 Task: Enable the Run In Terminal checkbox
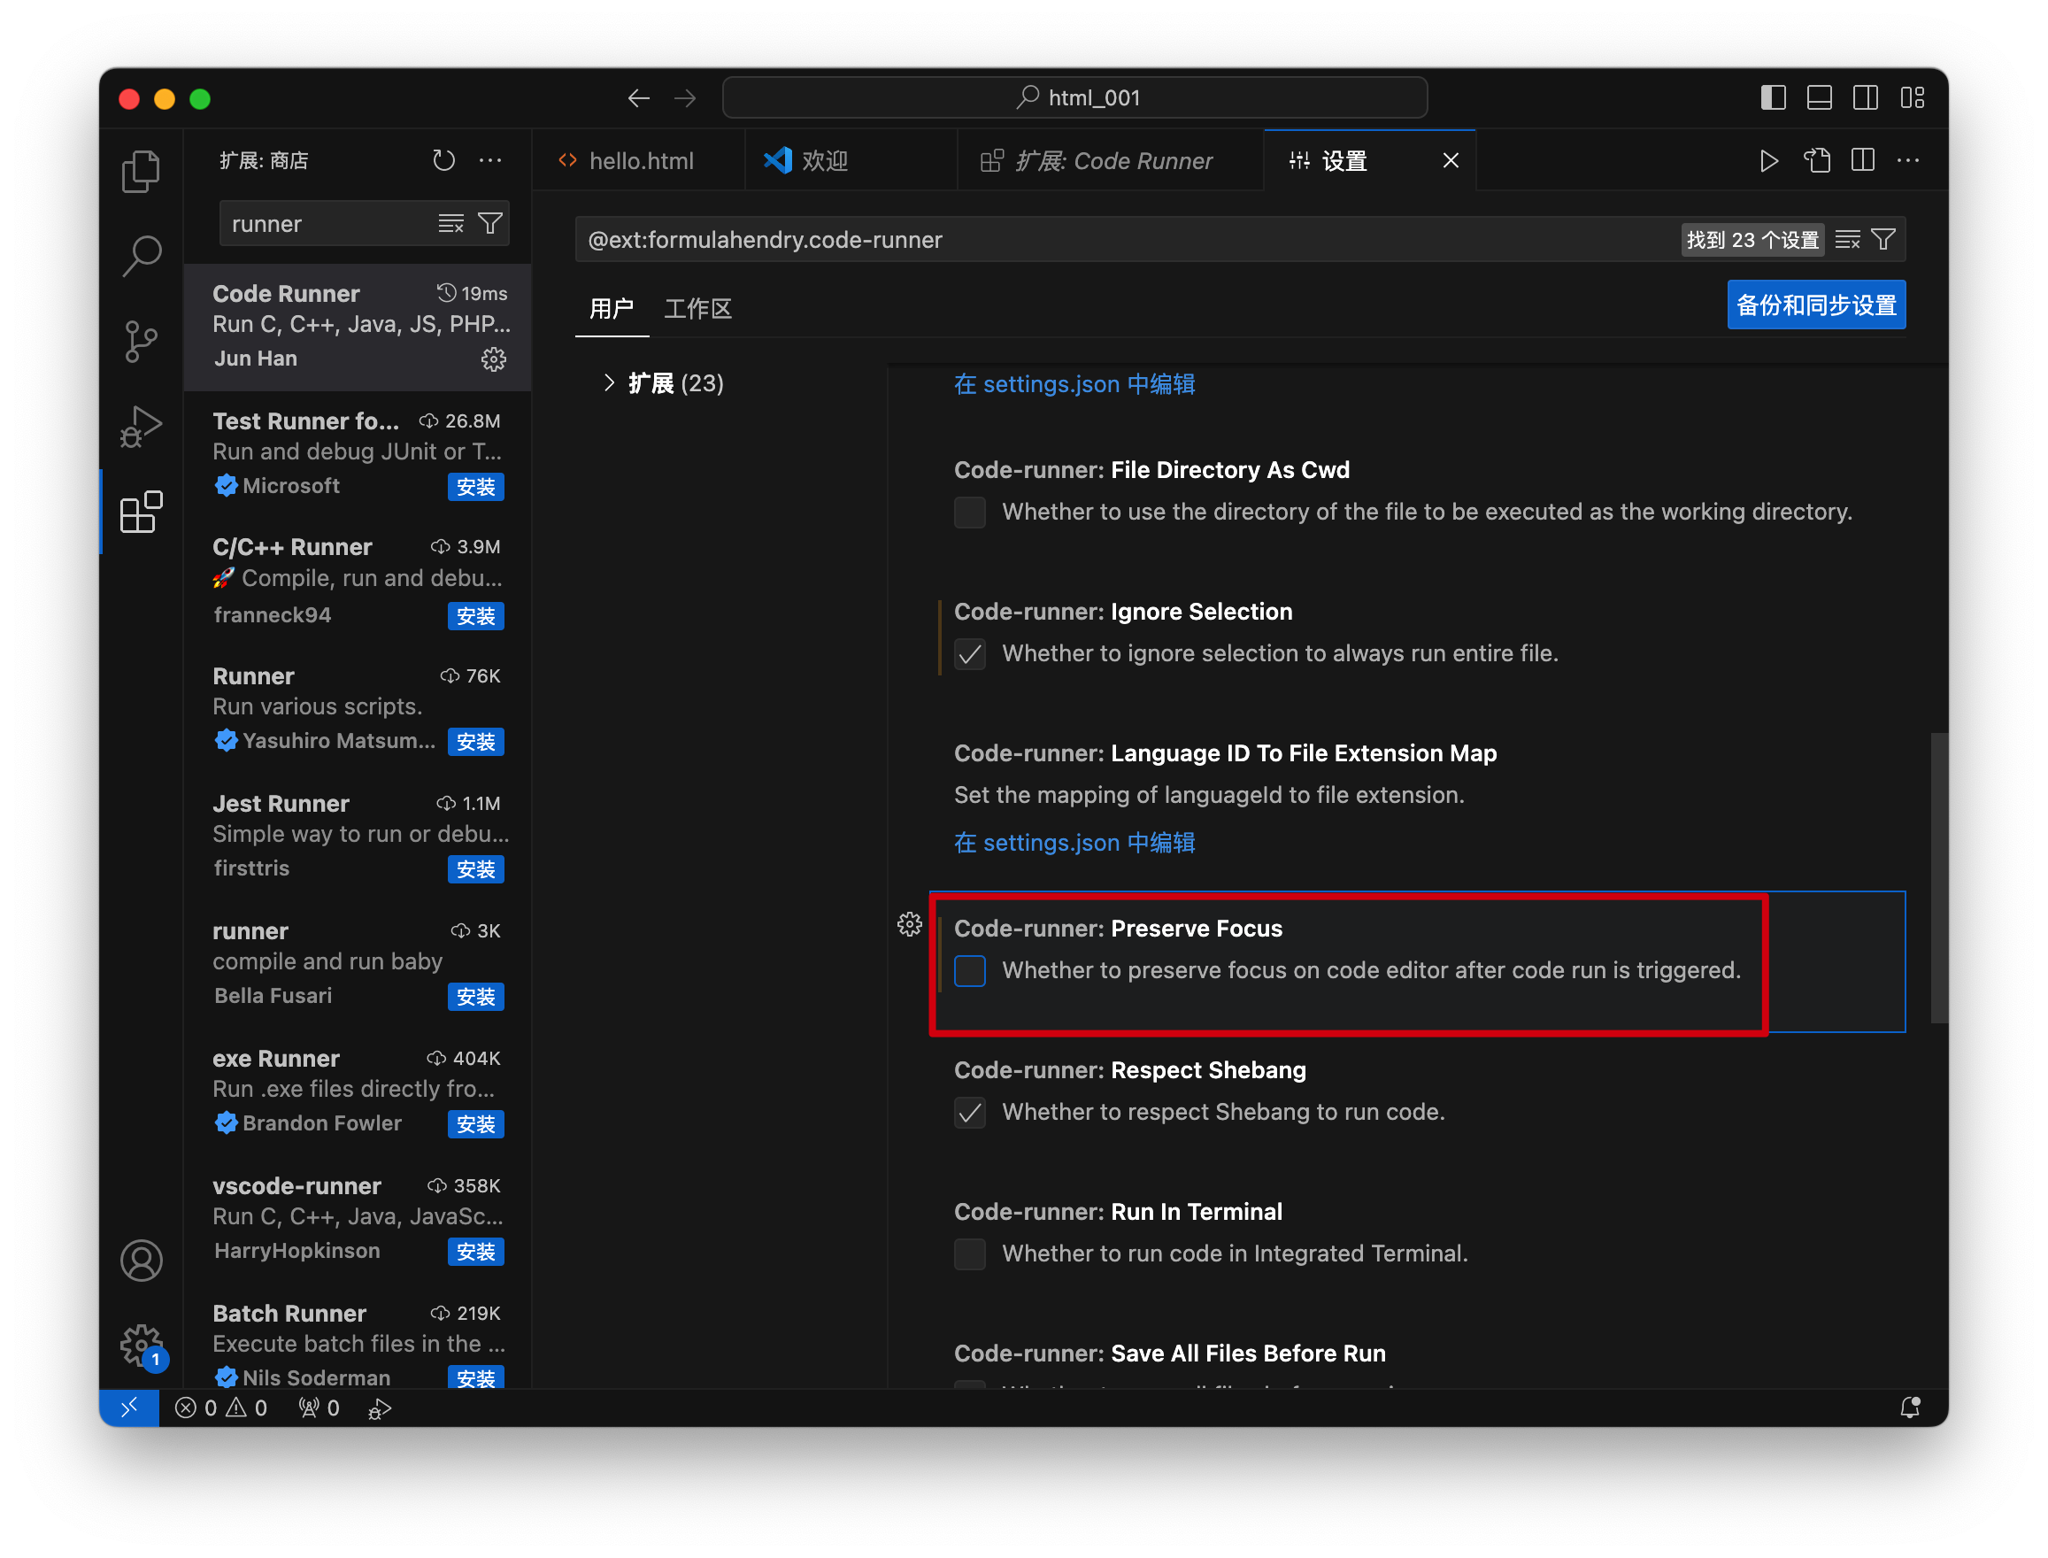[x=970, y=1253]
